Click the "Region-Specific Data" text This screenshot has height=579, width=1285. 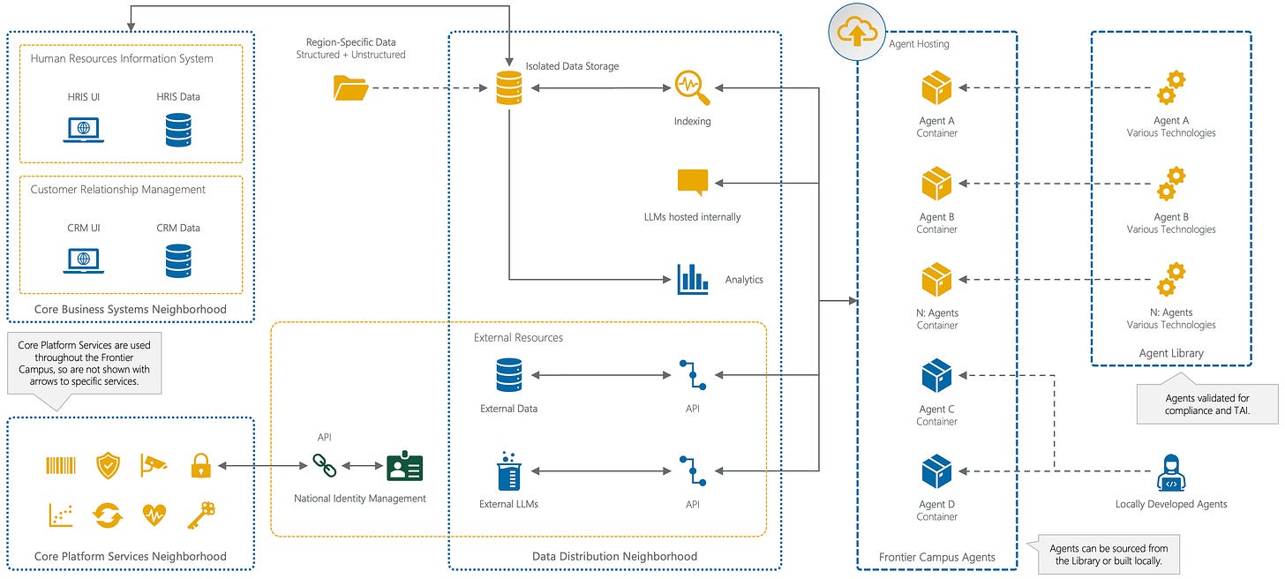coord(350,42)
